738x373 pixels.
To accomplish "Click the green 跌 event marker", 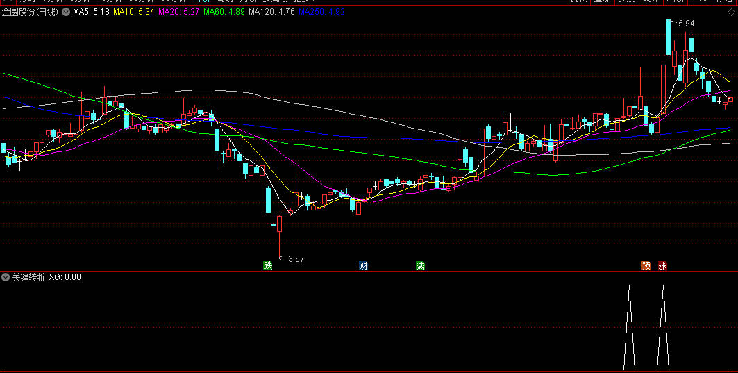I will [x=267, y=265].
